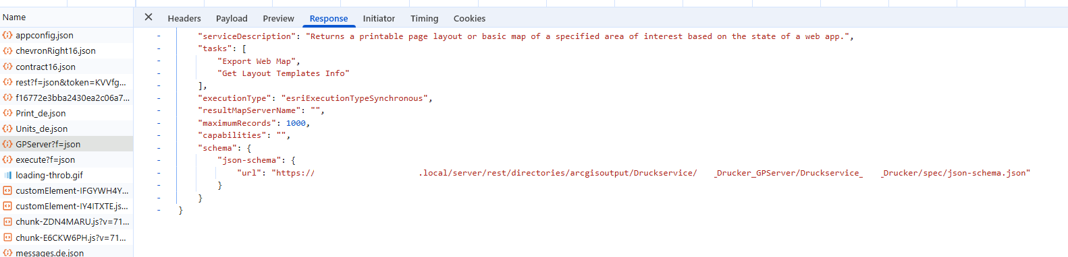
Task: Open the Preview tab
Action: pos(278,18)
